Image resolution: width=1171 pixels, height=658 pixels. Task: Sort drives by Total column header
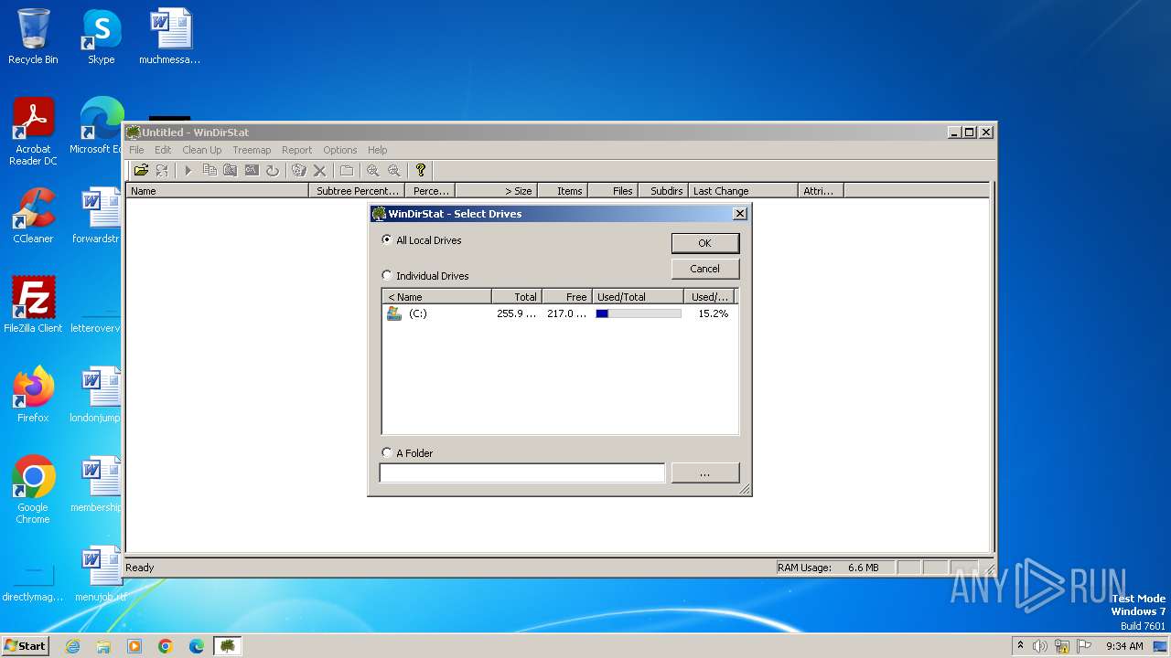[x=516, y=297]
